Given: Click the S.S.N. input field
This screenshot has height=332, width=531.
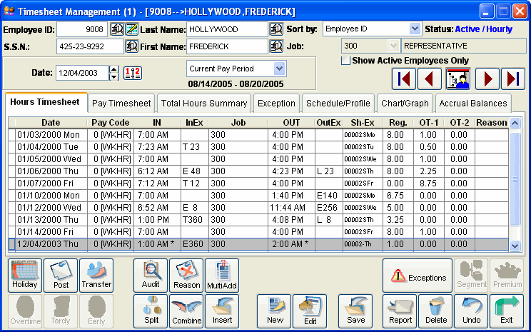Looking at the screenshot, I should pos(90,46).
